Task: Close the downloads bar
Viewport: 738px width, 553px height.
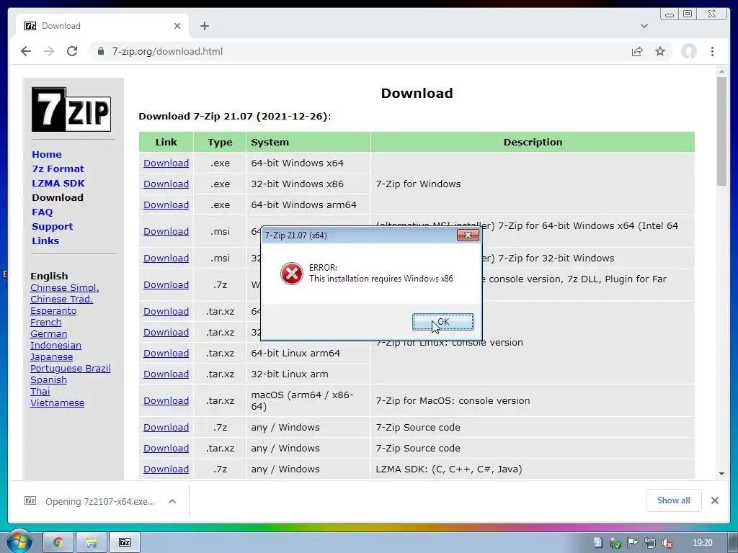Action: pyautogui.click(x=714, y=500)
